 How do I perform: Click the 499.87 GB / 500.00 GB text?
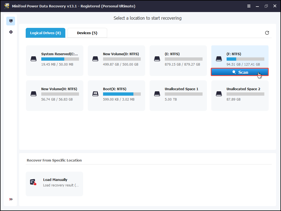tap(121, 64)
